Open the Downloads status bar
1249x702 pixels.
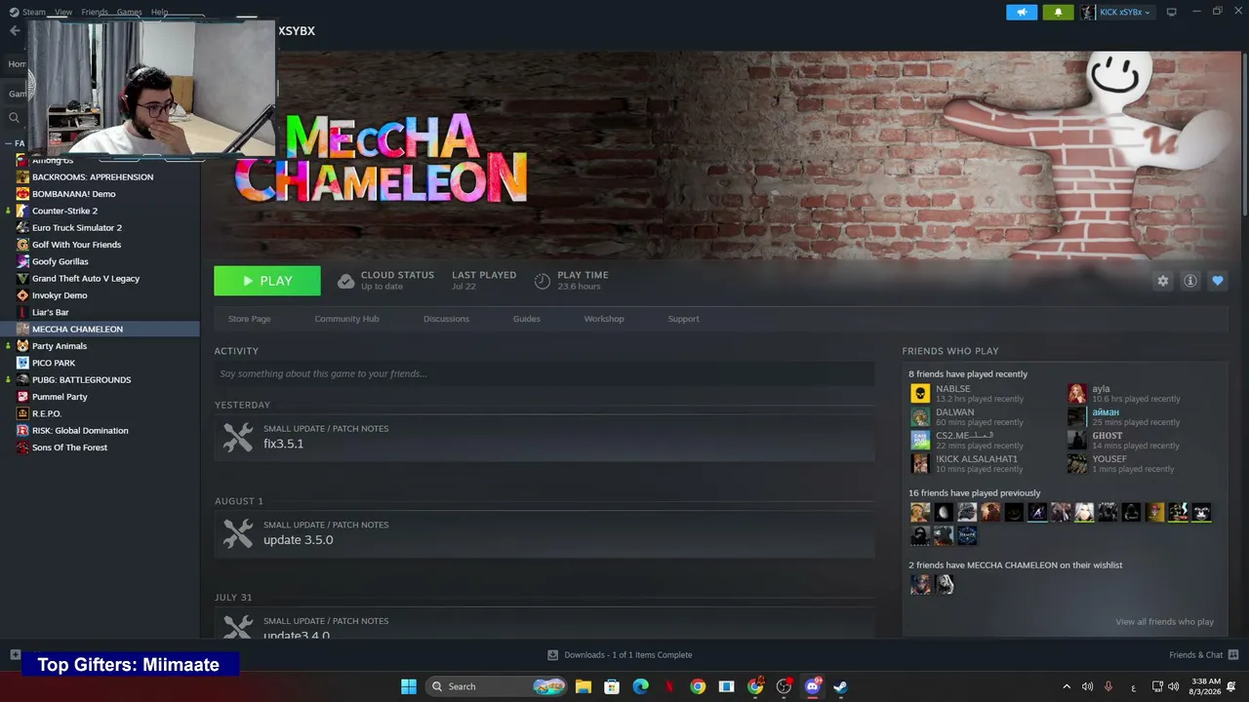[x=620, y=655]
